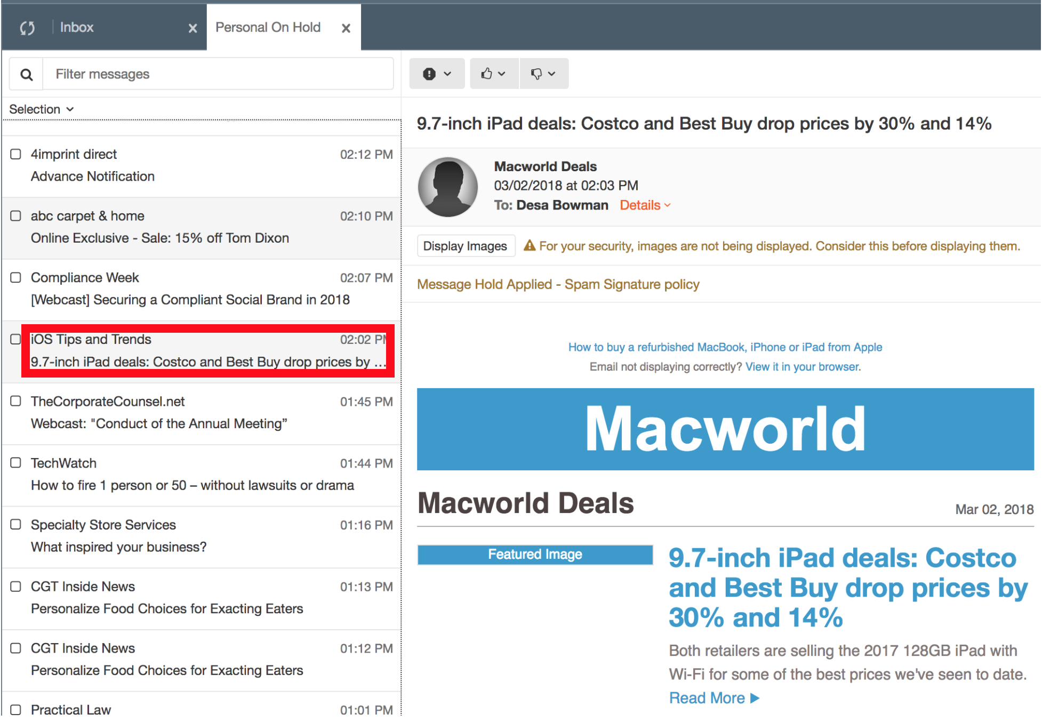1042x722 pixels.
Task: Close the Personal On Hold tab
Action: [x=346, y=28]
